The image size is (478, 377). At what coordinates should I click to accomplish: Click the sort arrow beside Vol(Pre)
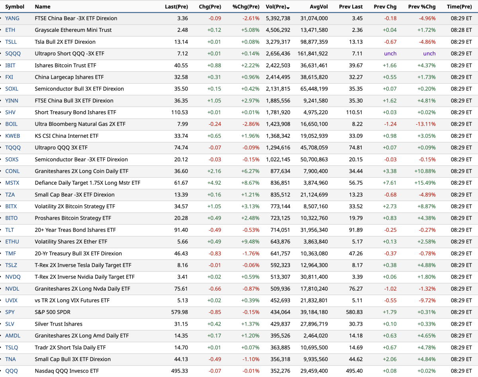[288, 8]
